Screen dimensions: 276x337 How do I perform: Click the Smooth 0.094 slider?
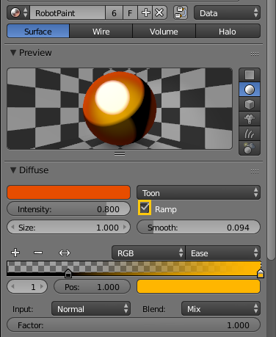coord(198,227)
